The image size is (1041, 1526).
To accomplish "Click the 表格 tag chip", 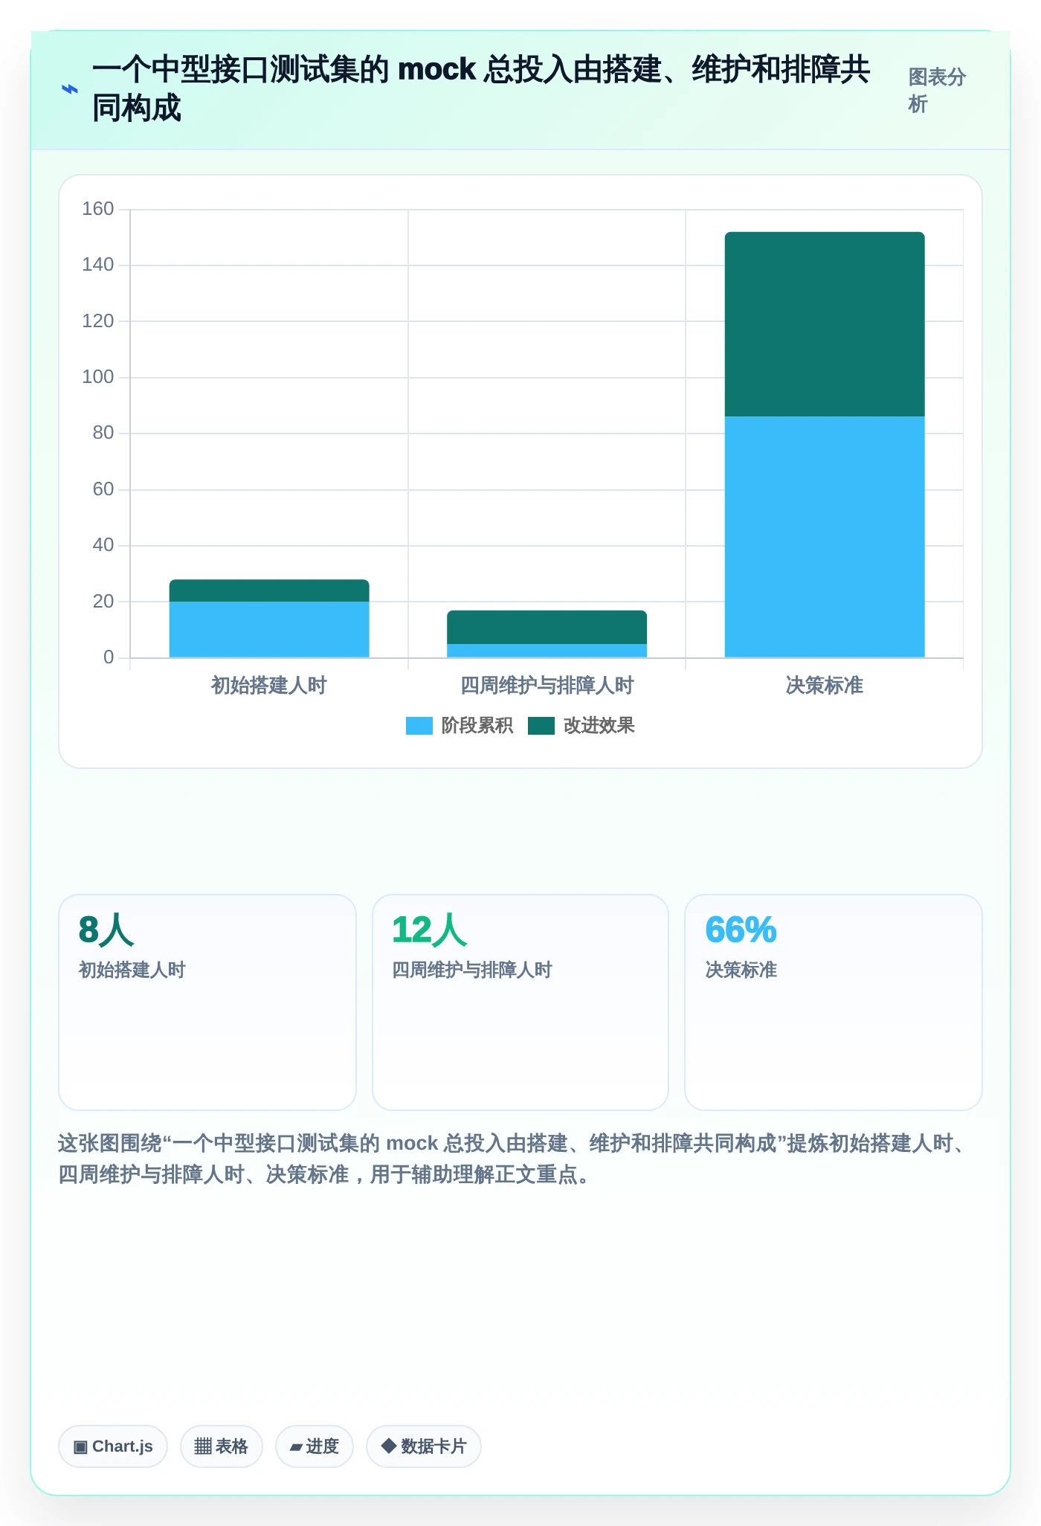I will point(222,1446).
